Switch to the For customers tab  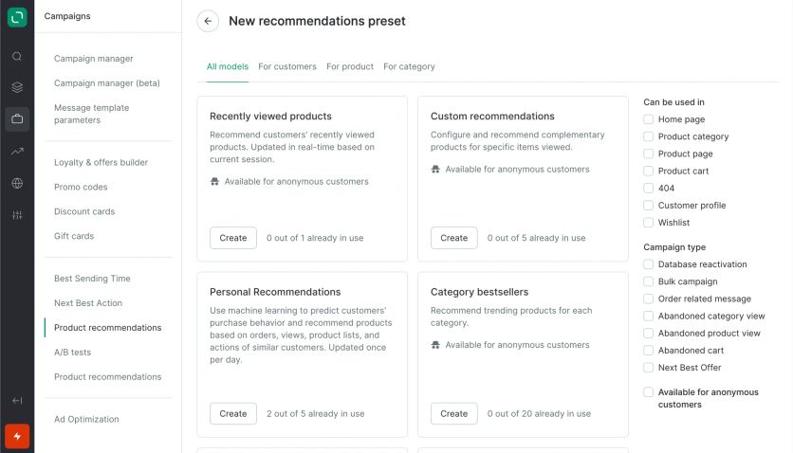pyautogui.click(x=287, y=67)
